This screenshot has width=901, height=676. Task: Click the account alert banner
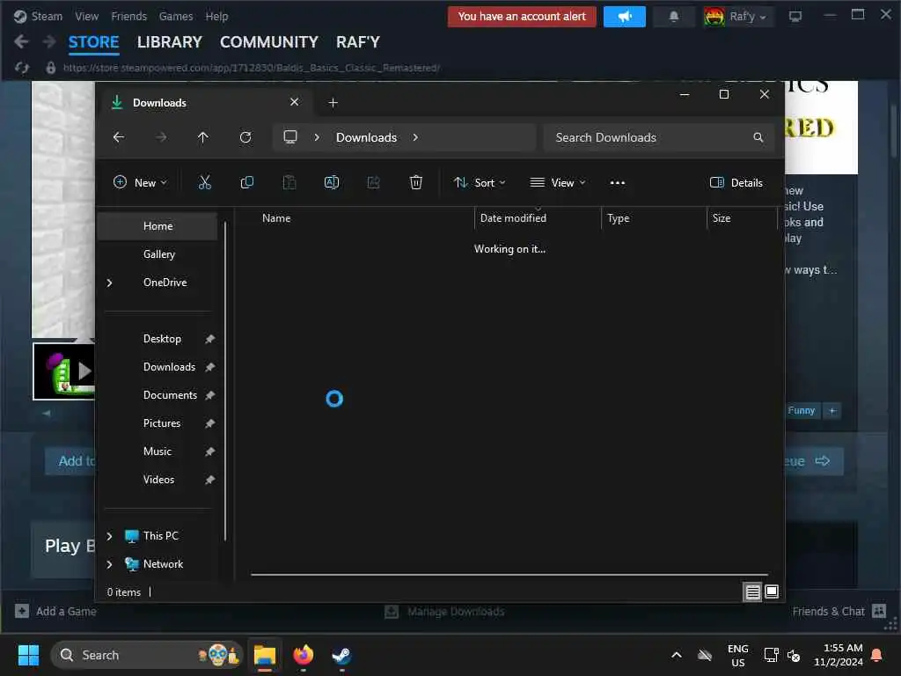coord(522,17)
